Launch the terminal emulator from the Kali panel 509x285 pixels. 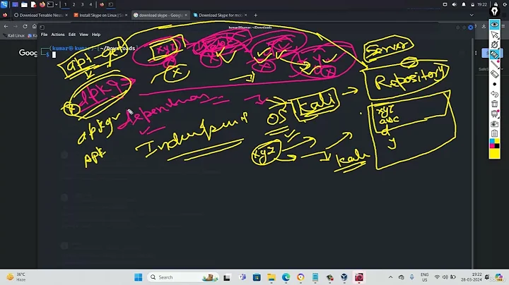50,4
